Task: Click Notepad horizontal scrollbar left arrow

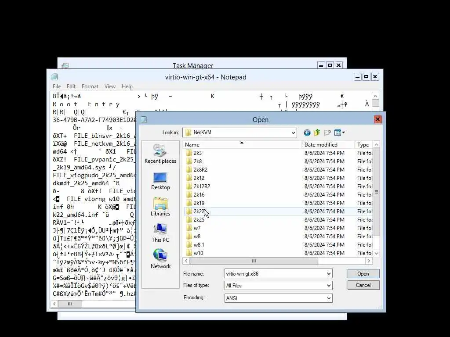Action: point(54,304)
